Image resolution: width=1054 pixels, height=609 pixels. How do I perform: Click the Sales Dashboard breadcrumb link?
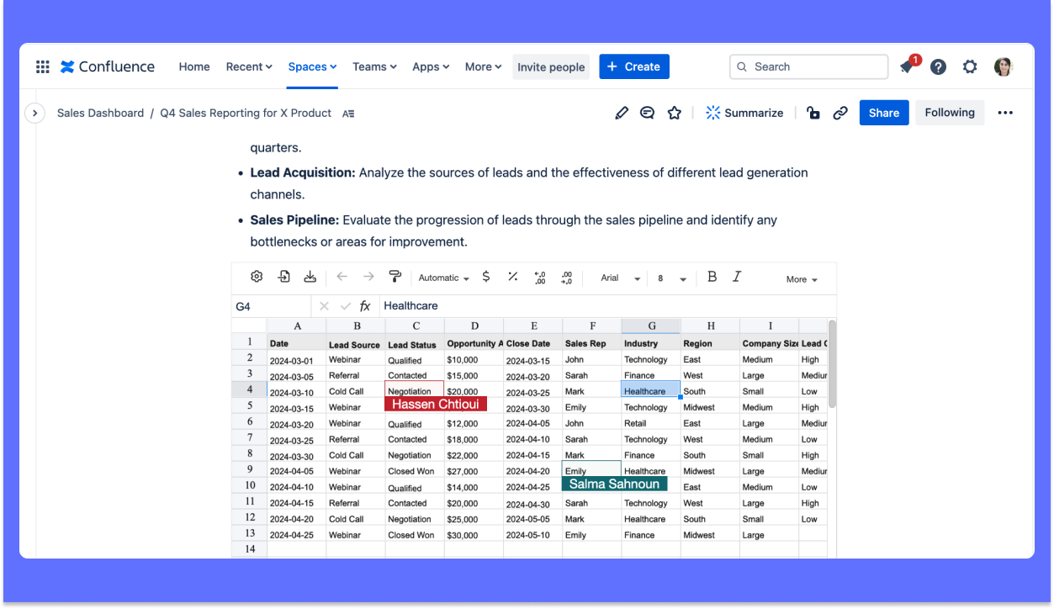coord(100,113)
